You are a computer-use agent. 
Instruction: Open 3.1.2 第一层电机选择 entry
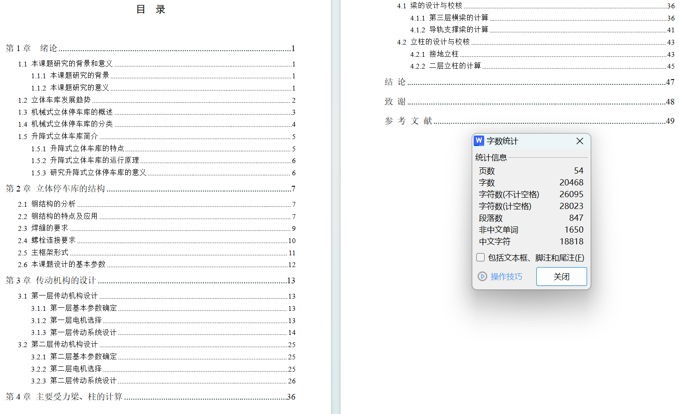tap(163, 320)
